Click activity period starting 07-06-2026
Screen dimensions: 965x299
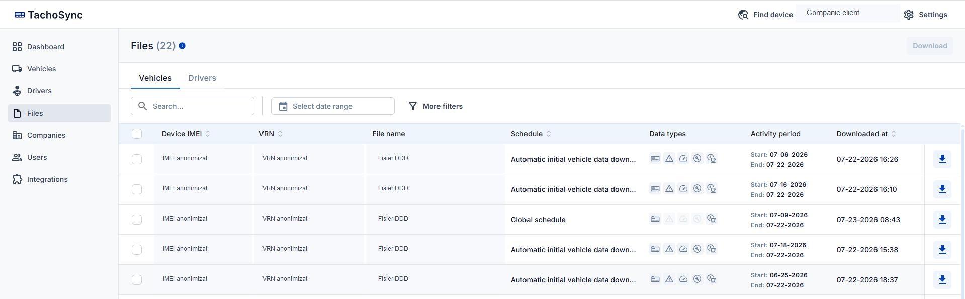tap(779, 159)
